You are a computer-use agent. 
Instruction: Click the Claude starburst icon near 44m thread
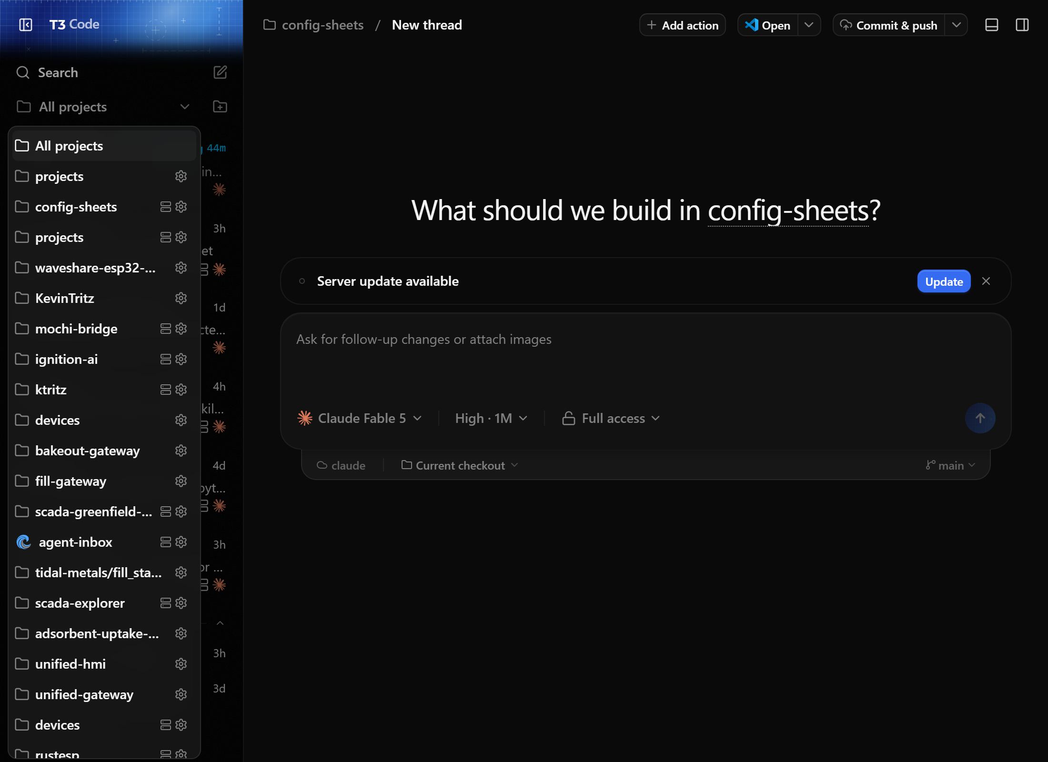pyautogui.click(x=219, y=190)
